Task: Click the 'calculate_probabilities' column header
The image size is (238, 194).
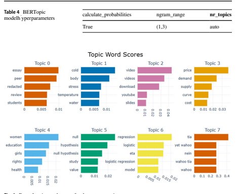Action: [107, 15]
